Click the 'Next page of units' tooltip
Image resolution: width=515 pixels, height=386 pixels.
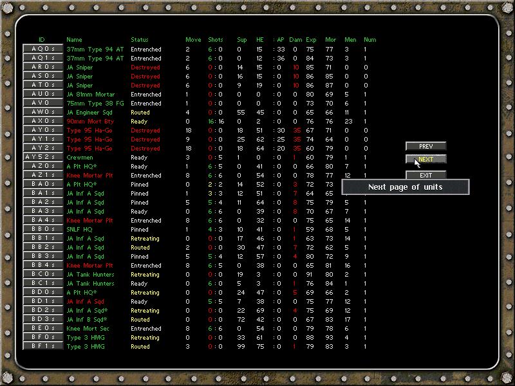pyautogui.click(x=406, y=187)
